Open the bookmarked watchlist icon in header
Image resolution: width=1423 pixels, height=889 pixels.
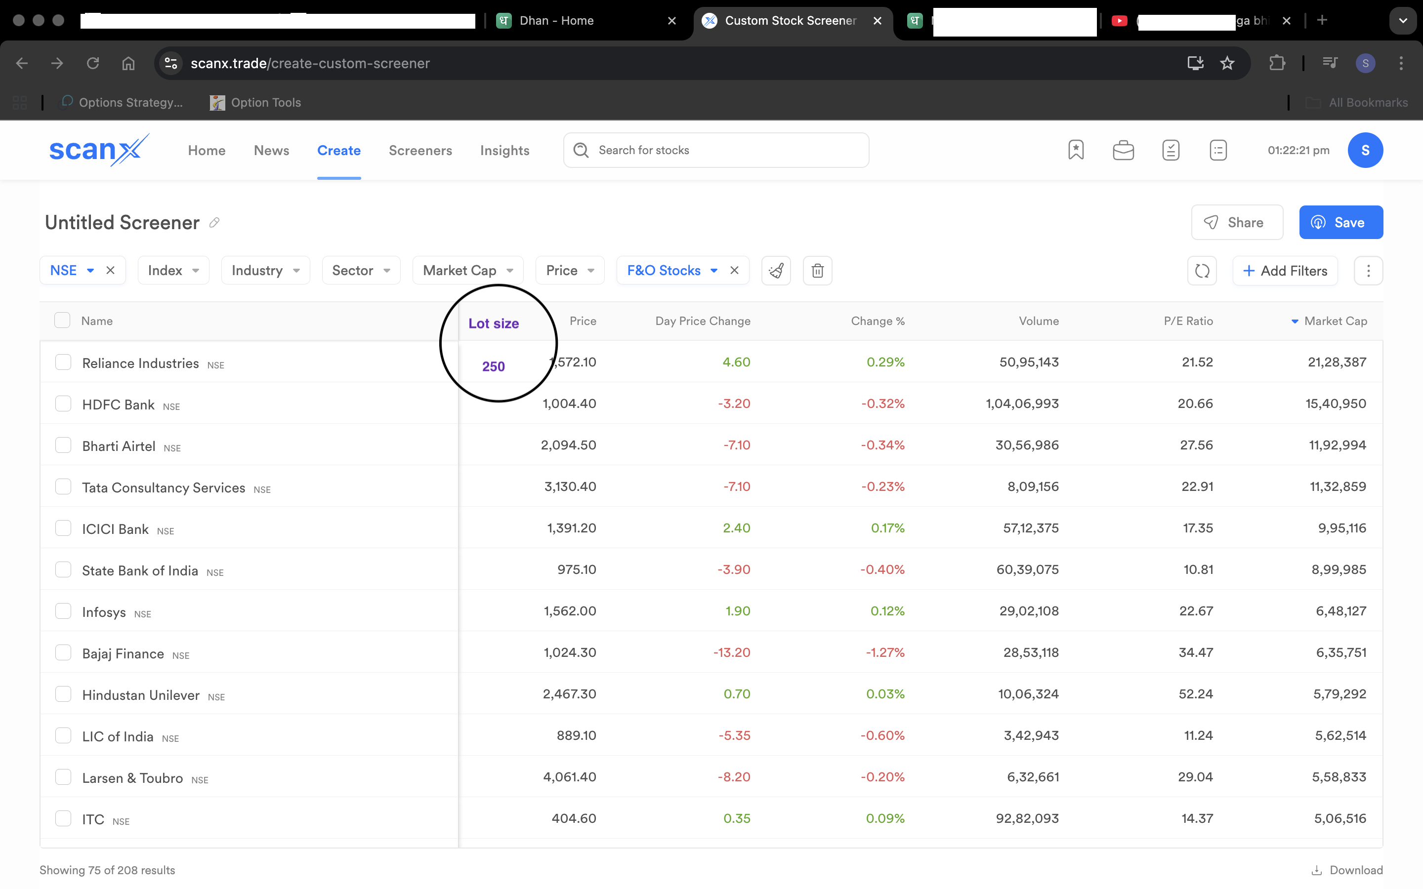[x=1076, y=150]
